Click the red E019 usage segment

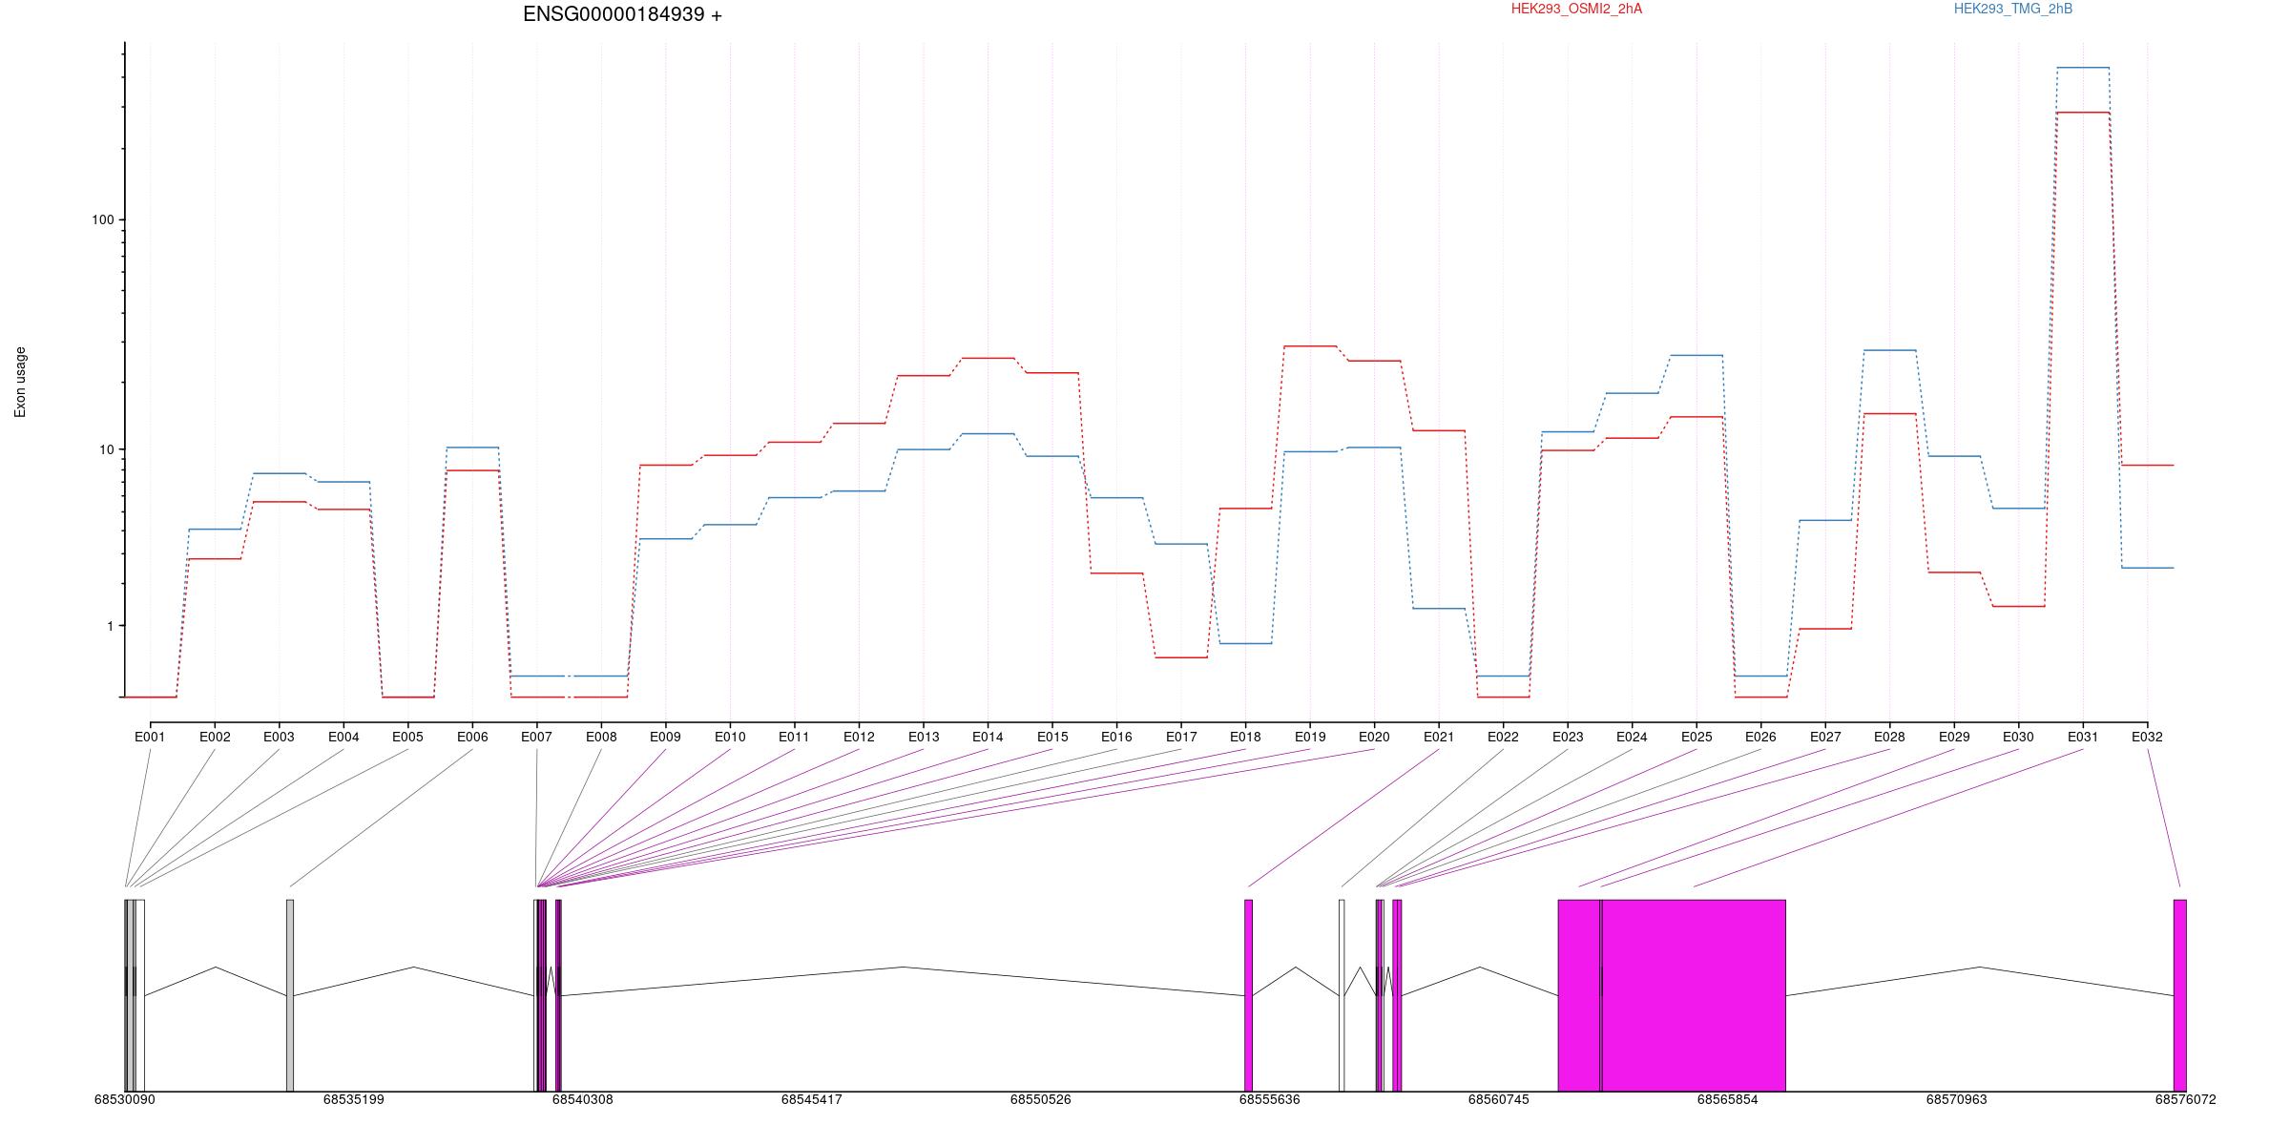coord(1310,346)
